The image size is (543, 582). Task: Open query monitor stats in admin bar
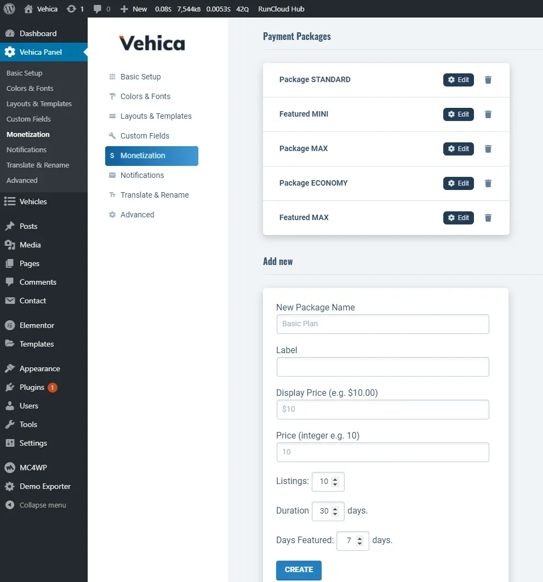tap(202, 9)
